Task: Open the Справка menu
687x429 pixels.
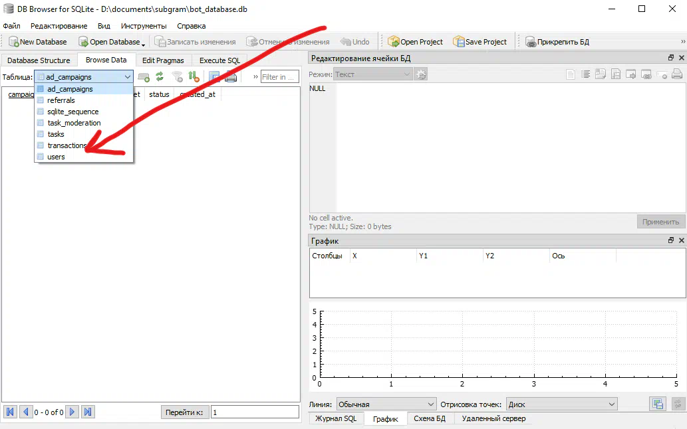Action: click(x=191, y=26)
